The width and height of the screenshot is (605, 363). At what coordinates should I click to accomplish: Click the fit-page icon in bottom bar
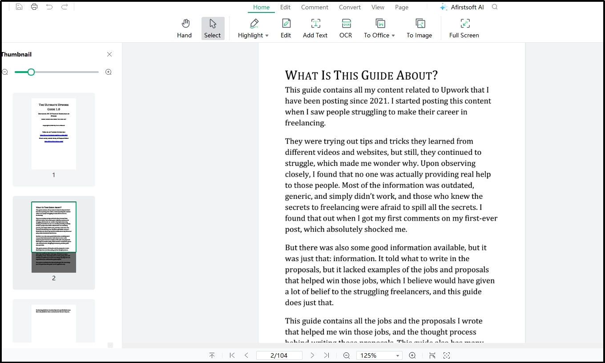[x=447, y=355]
